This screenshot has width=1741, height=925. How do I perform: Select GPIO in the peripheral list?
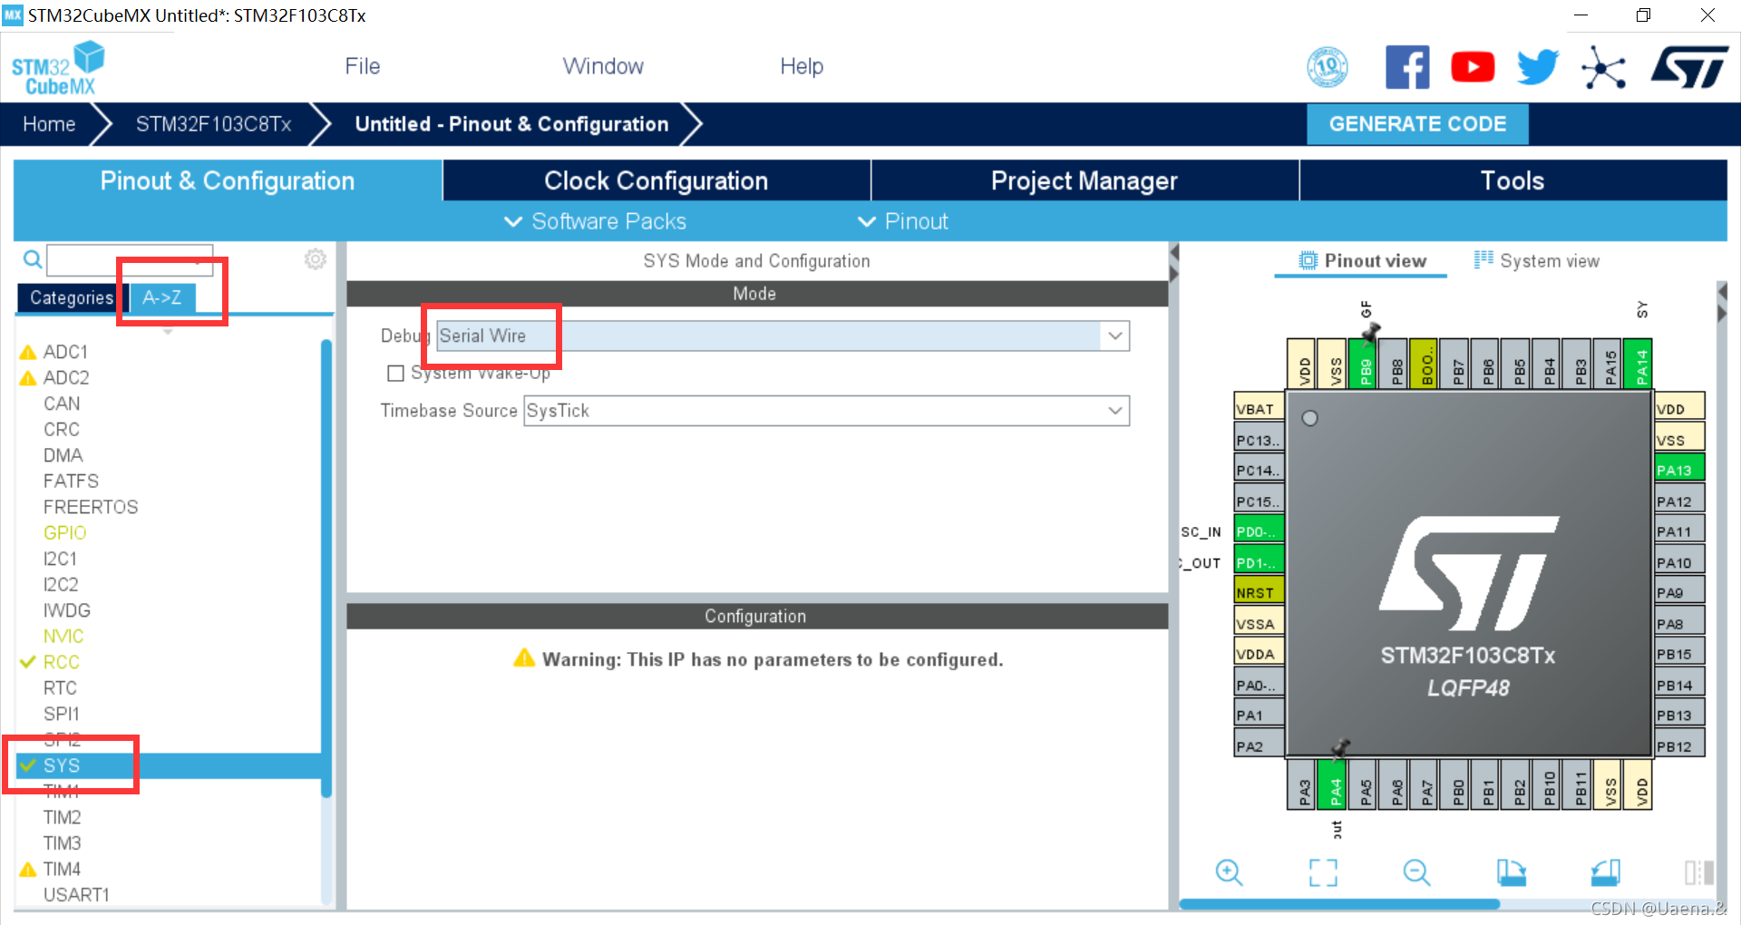pyautogui.click(x=65, y=533)
